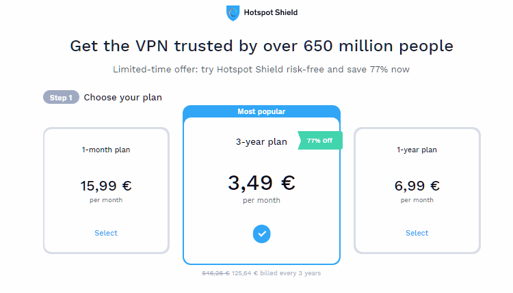Screen dimensions: 513x293
Task: Click the 1-year plan title
Action: pyautogui.click(x=417, y=150)
